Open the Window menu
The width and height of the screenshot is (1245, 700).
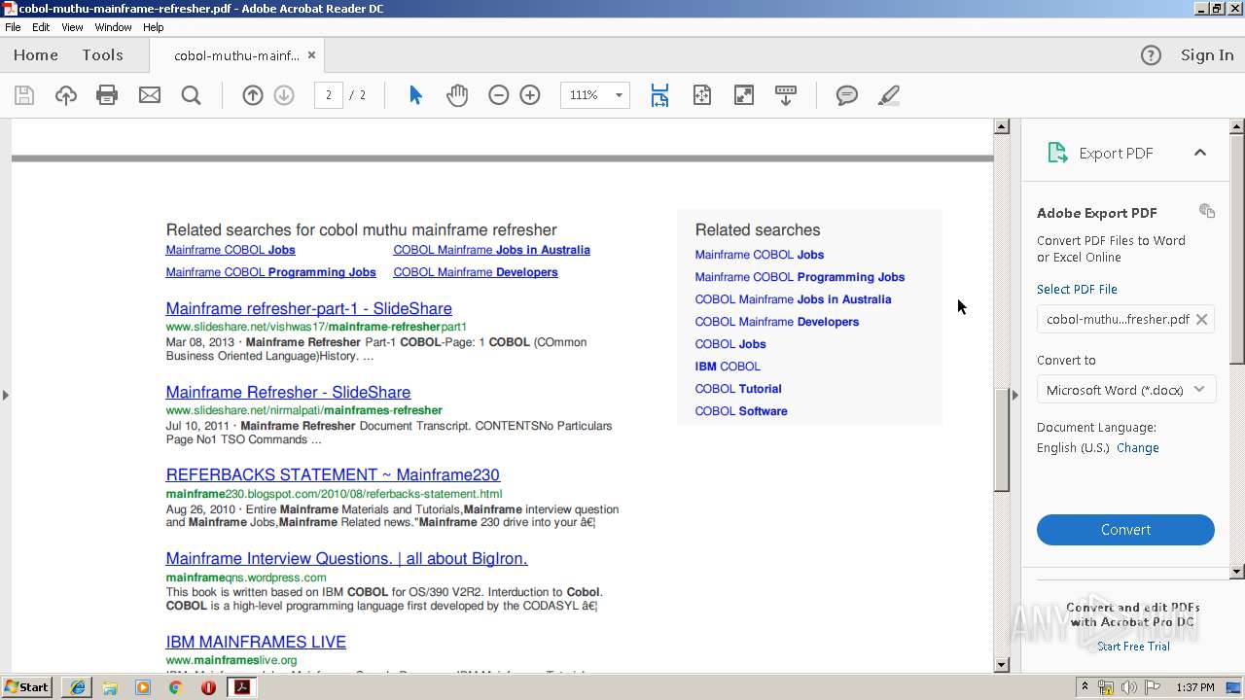pyautogui.click(x=113, y=27)
